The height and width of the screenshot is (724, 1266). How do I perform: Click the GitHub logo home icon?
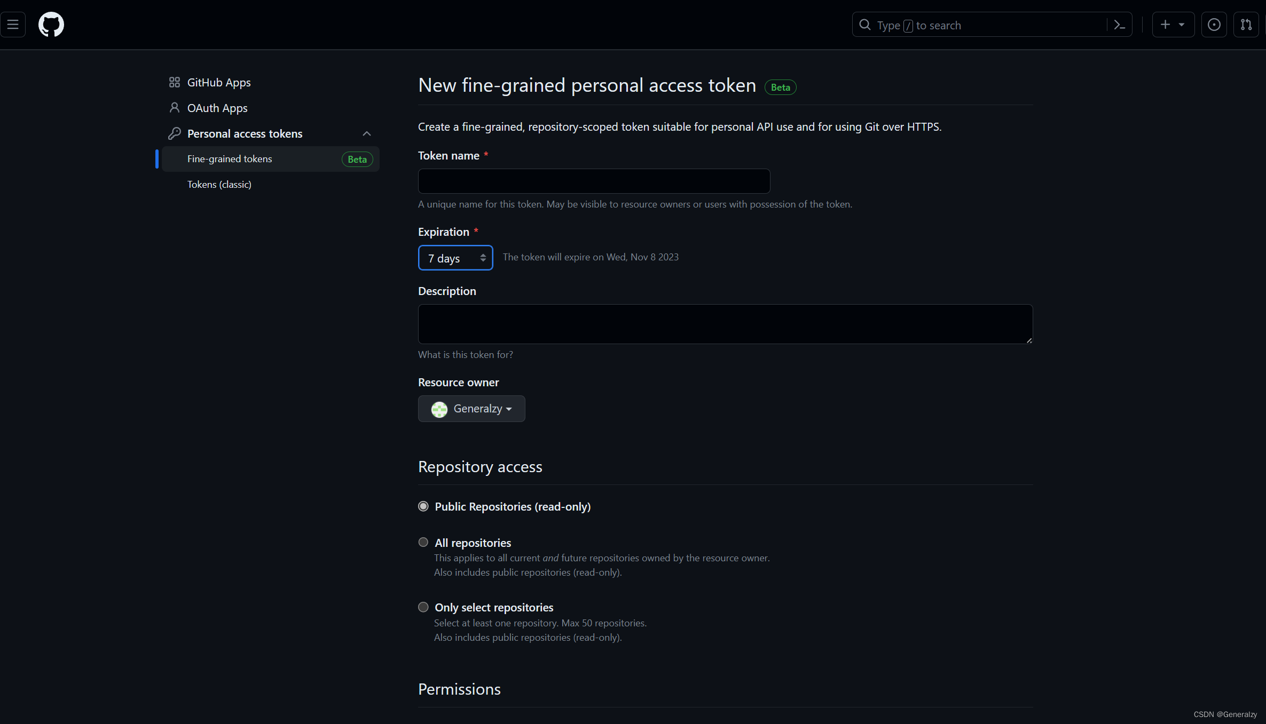click(51, 25)
